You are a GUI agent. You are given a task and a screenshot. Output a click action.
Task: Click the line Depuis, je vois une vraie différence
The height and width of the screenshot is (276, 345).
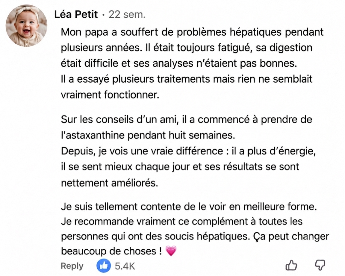point(188,151)
